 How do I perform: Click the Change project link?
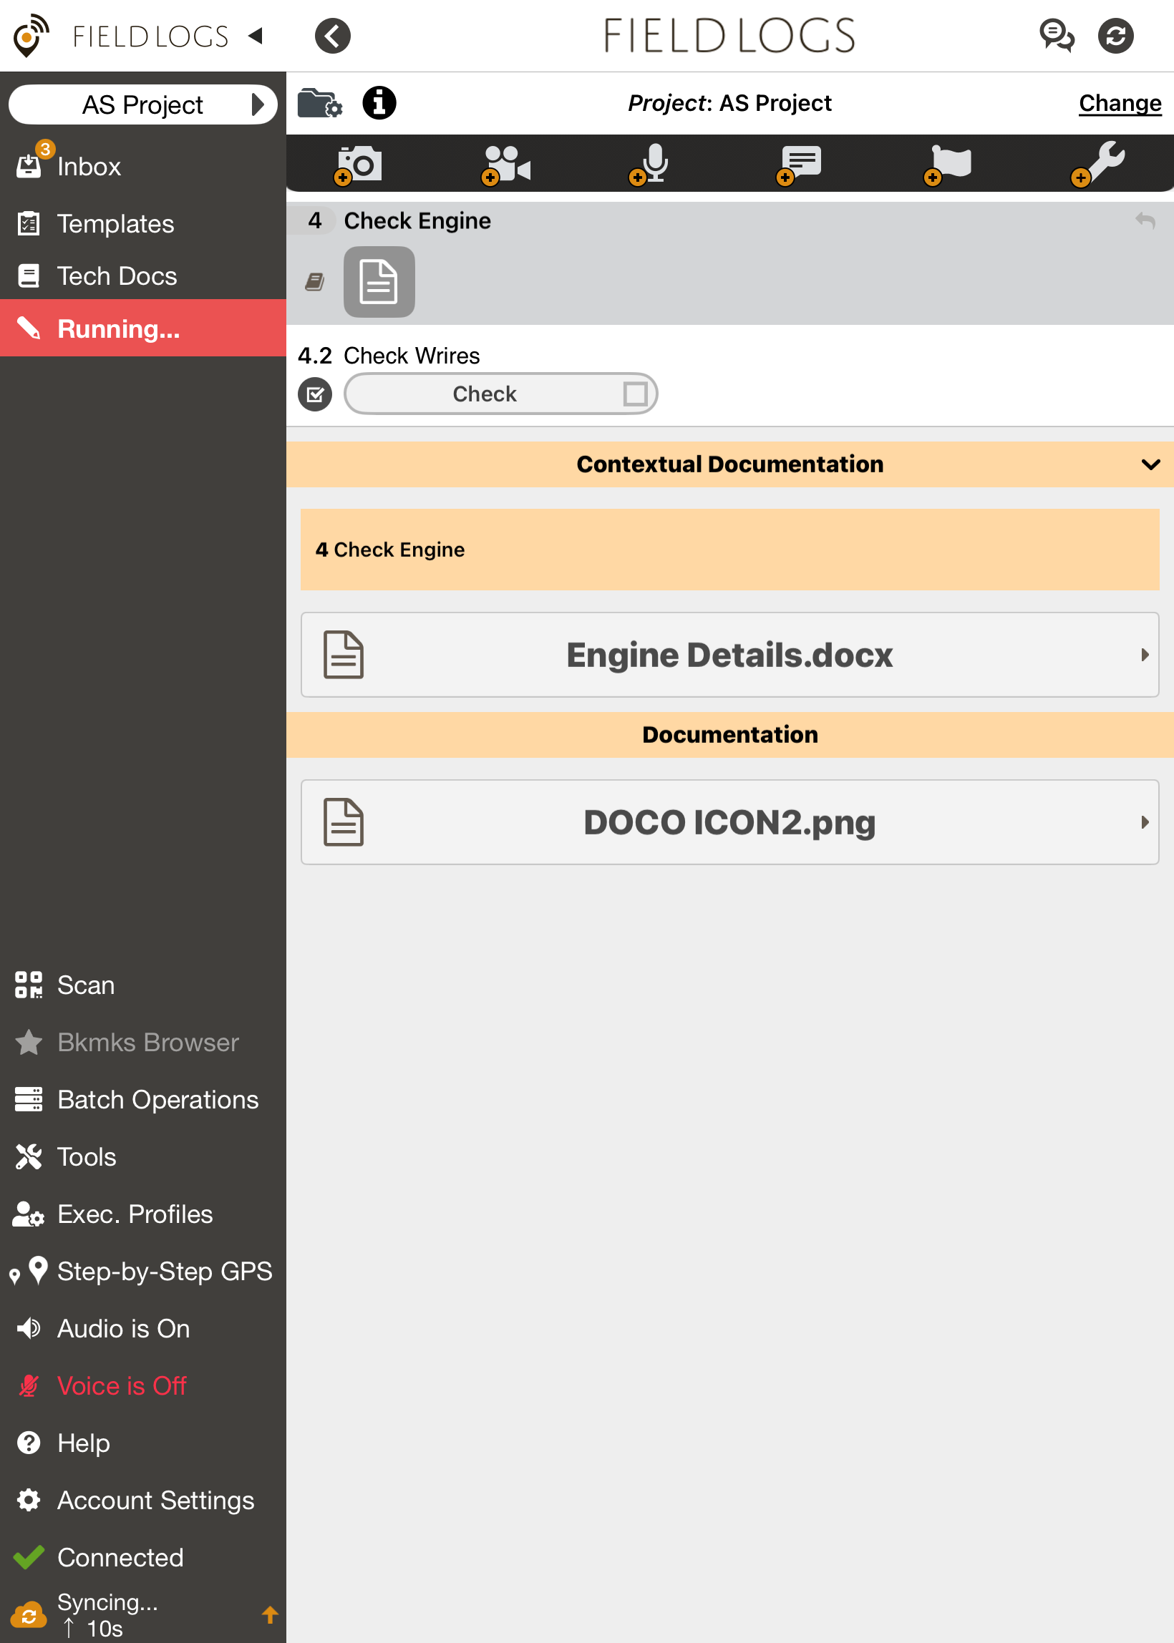pyautogui.click(x=1119, y=102)
